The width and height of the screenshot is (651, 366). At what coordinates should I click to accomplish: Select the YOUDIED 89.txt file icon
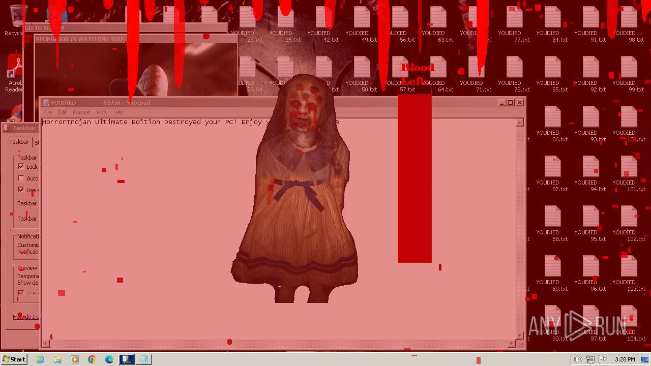coord(552,273)
